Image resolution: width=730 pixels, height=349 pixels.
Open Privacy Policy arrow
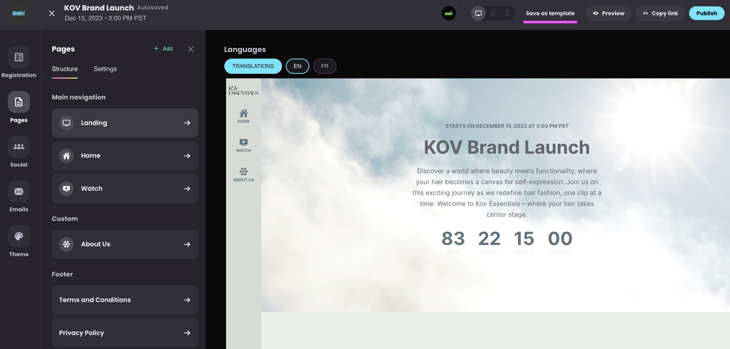pos(187,333)
